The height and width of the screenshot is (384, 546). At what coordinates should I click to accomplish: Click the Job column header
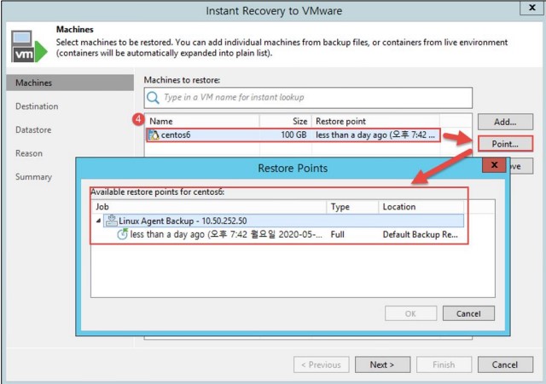click(209, 207)
